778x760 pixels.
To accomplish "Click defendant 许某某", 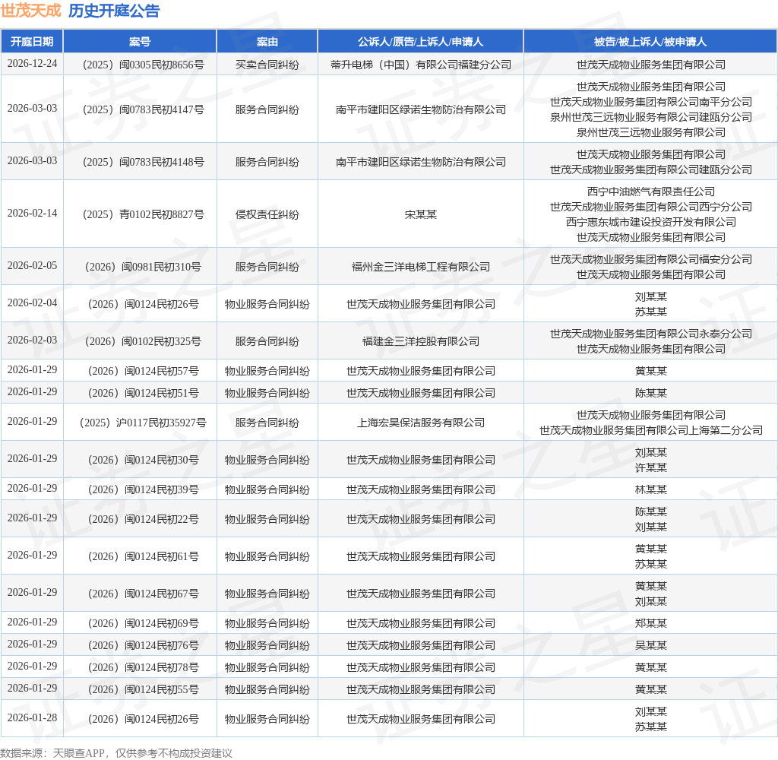I will [650, 467].
